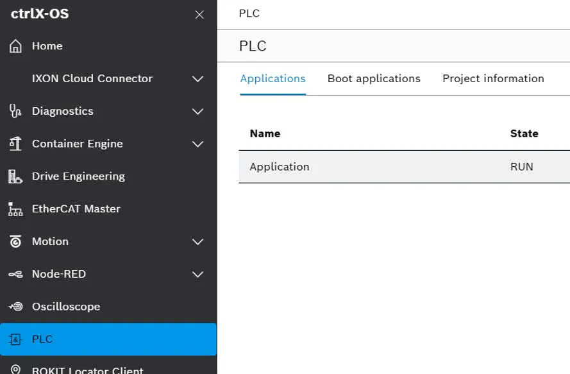Switch to the Project information tab

[493, 78]
